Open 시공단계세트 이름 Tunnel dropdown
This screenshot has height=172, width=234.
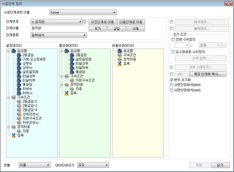[83, 12]
